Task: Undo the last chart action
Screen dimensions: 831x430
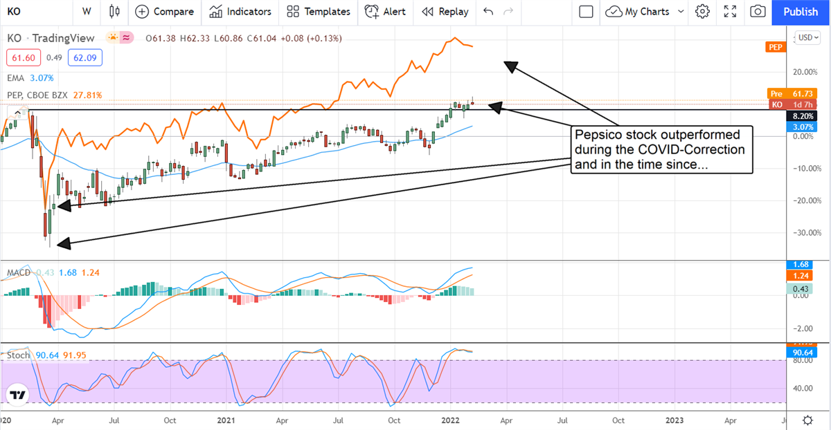Action: pos(488,12)
